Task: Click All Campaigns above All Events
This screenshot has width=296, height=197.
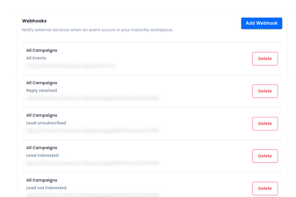Action: [42, 50]
